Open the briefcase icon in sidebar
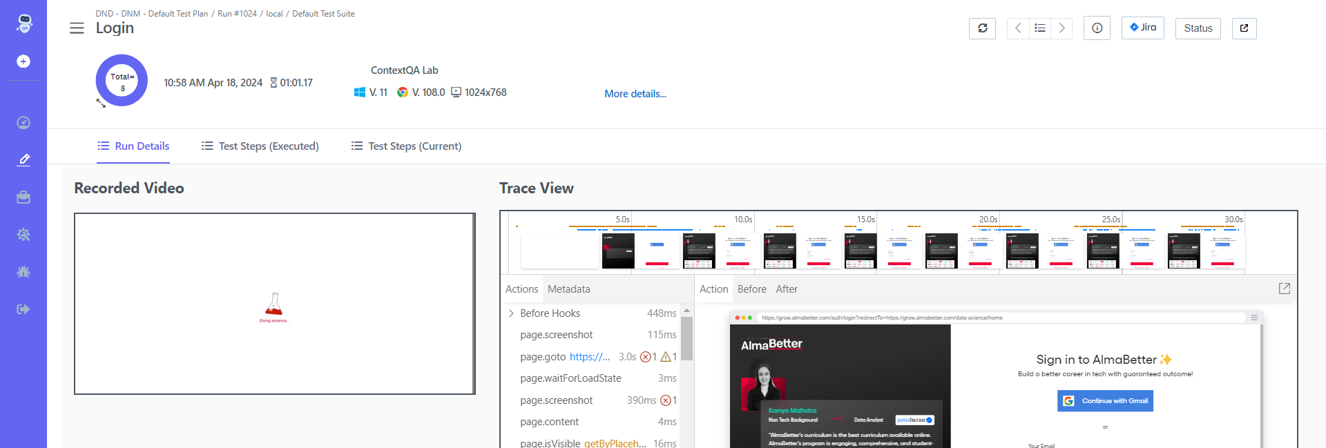This screenshot has height=448, width=1326. [23, 197]
